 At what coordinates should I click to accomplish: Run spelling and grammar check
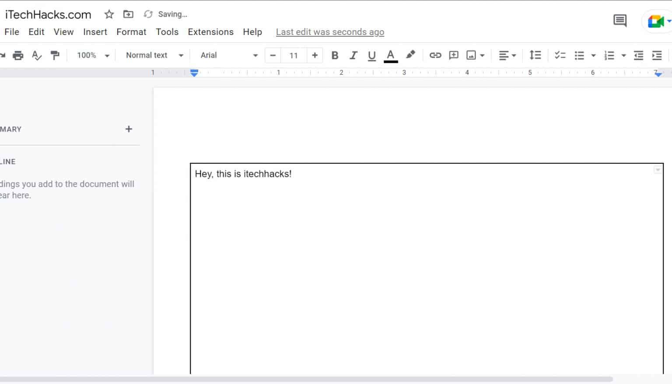pos(37,55)
